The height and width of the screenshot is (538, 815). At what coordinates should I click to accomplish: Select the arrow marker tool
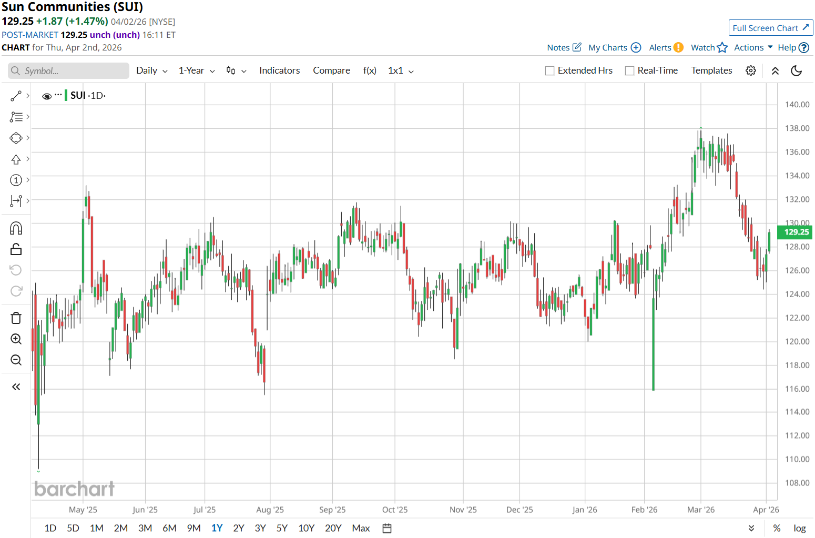click(x=16, y=159)
